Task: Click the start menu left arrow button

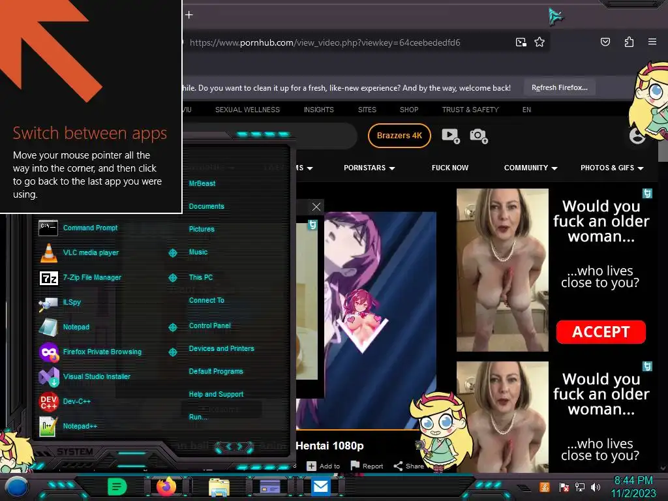Action: [x=228, y=446]
